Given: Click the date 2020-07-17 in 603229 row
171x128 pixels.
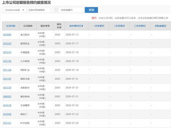Looking at the screenshot, I should coord(72,44).
